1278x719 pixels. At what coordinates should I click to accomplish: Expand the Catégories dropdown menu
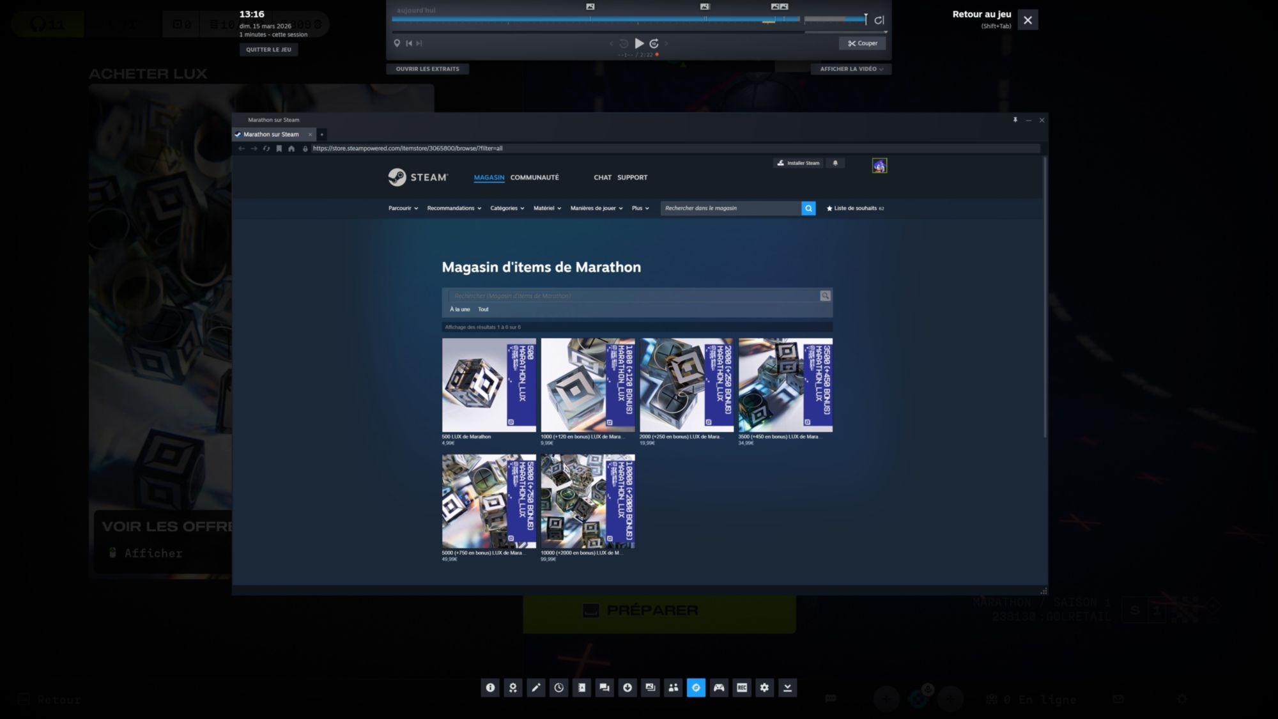507,208
